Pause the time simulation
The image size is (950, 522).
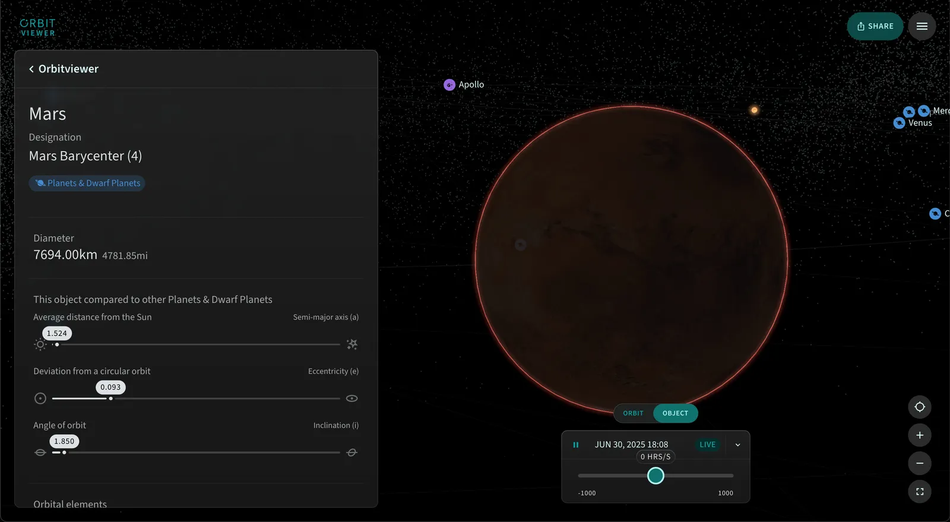575,445
